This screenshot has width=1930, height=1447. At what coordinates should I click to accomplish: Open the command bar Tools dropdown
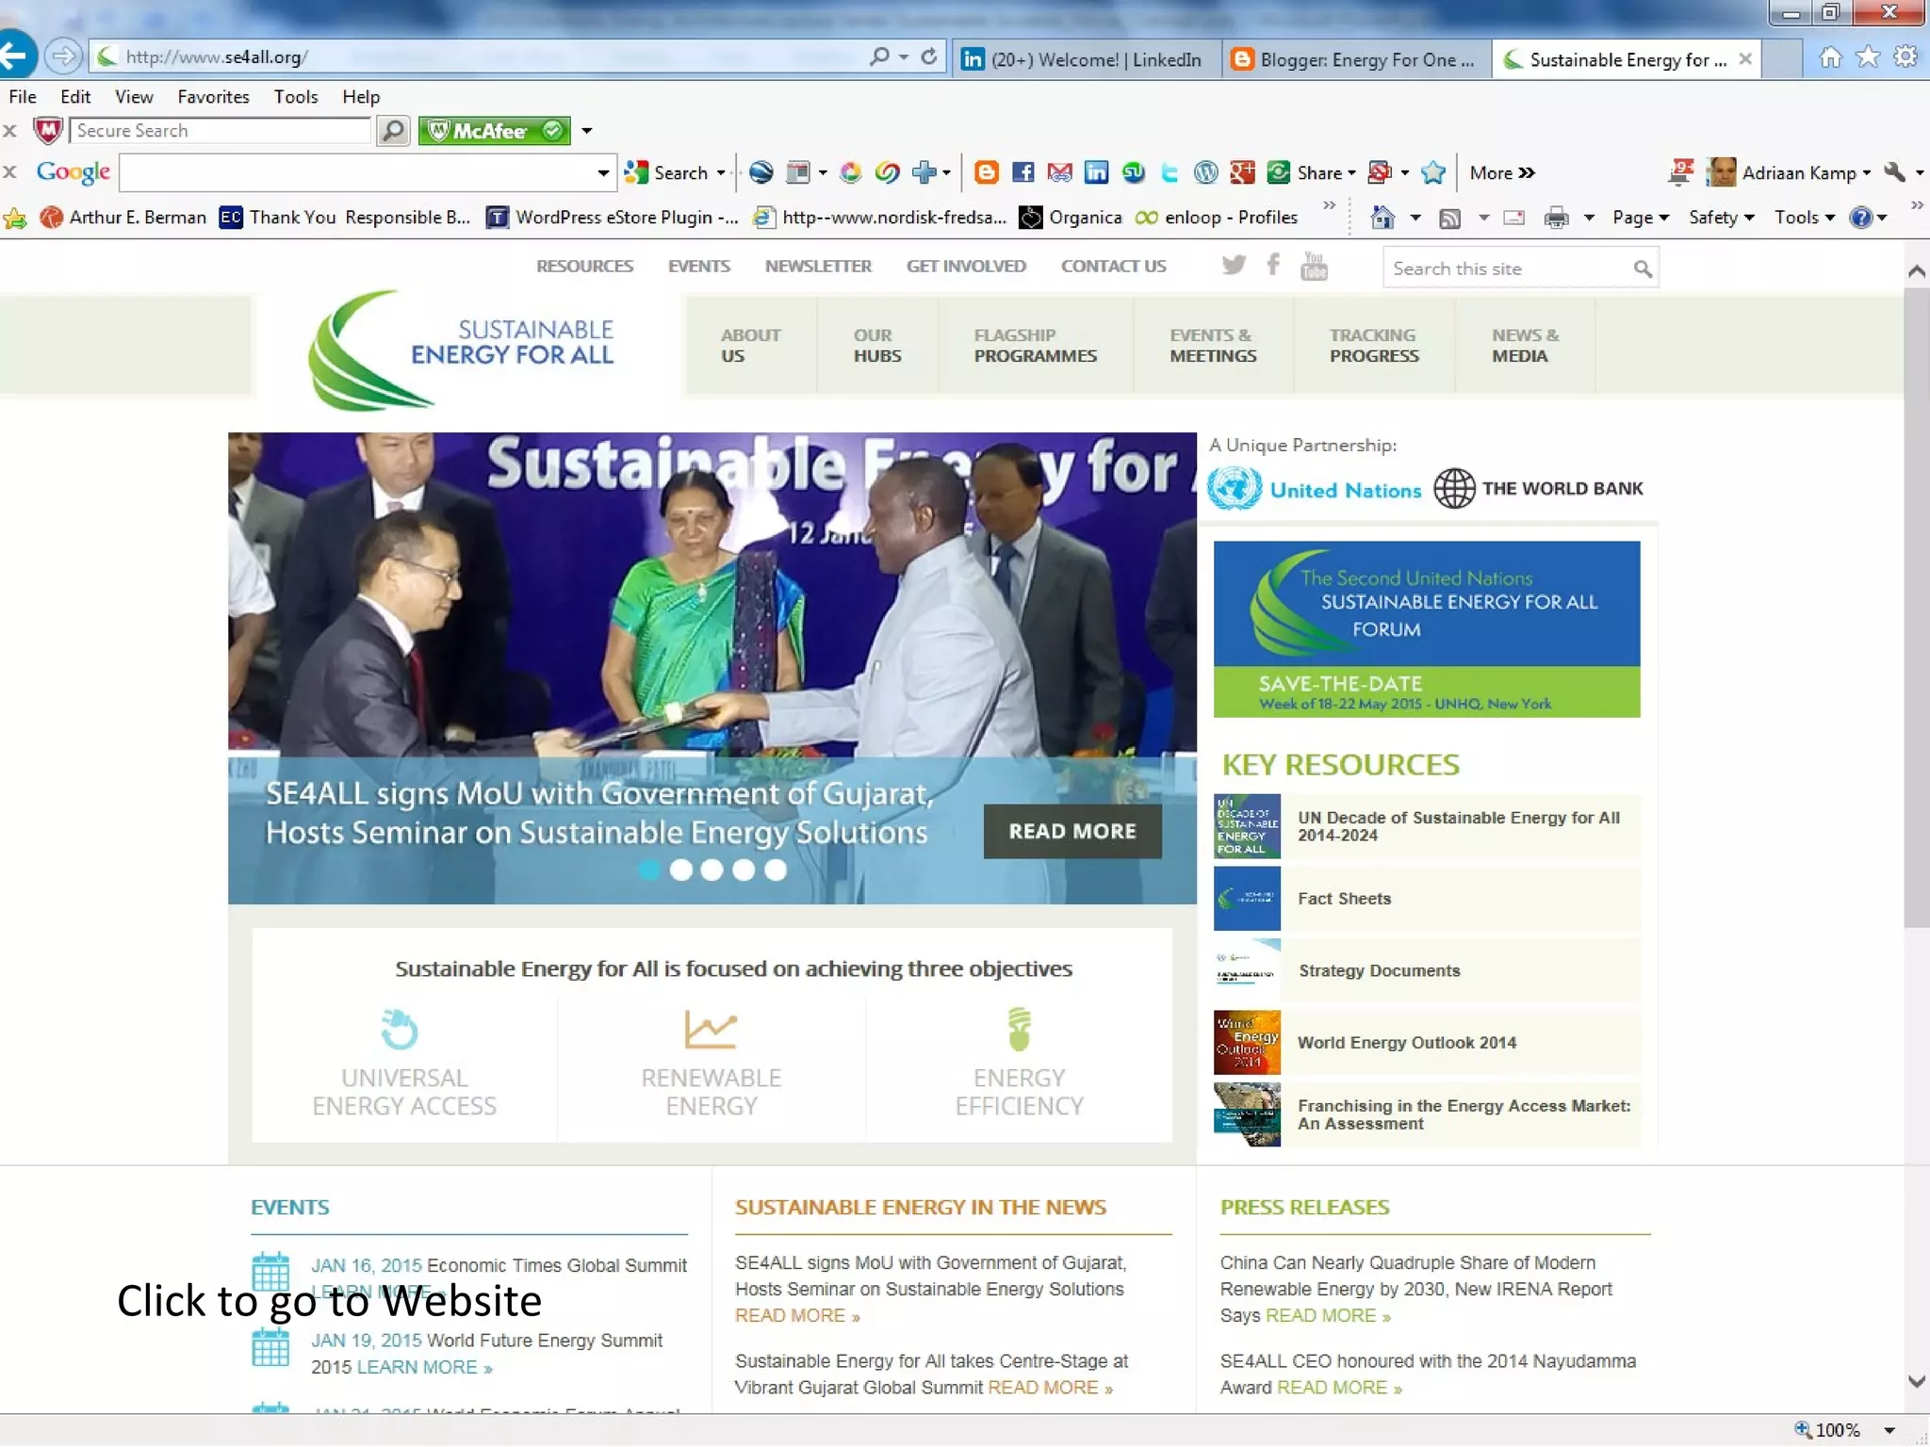point(1805,219)
